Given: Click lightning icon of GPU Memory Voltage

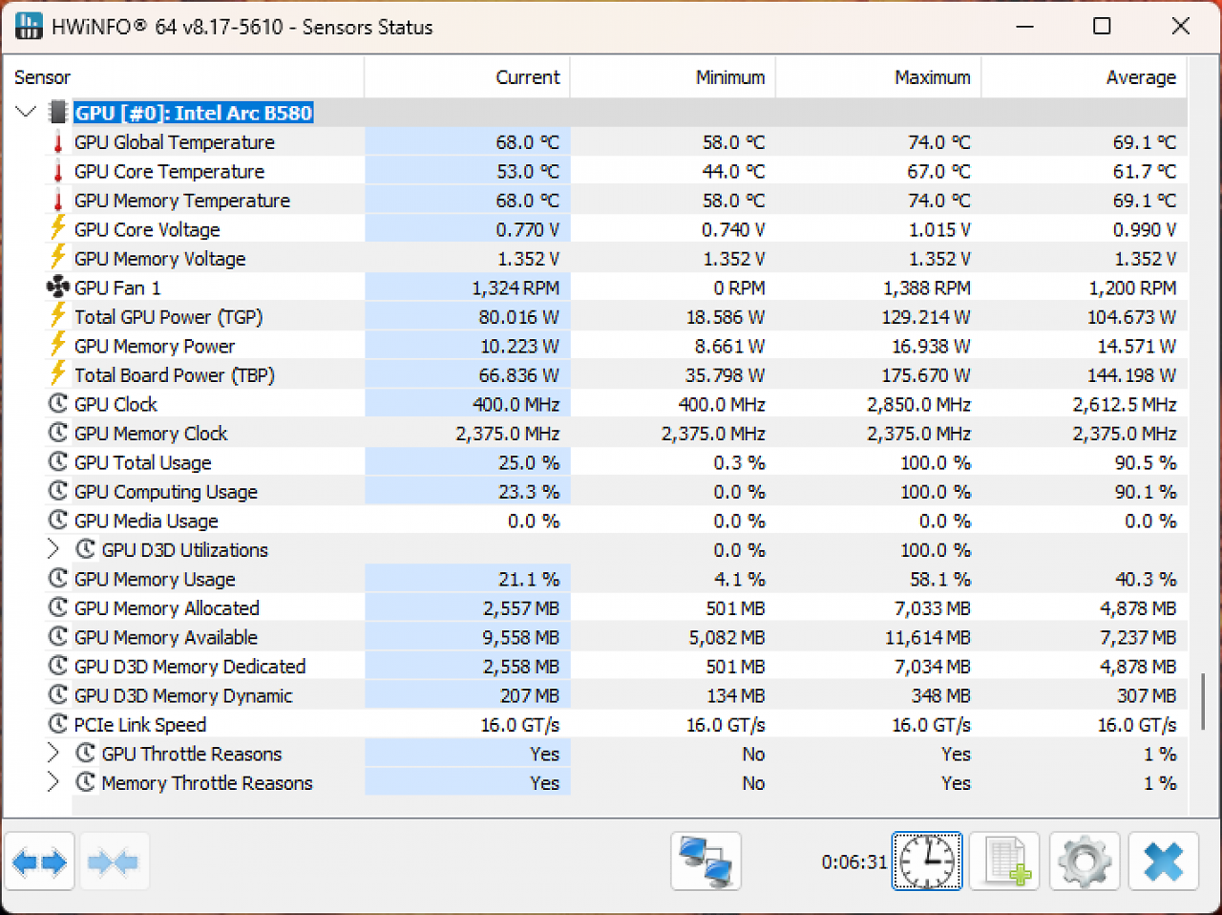Looking at the screenshot, I should 58,258.
